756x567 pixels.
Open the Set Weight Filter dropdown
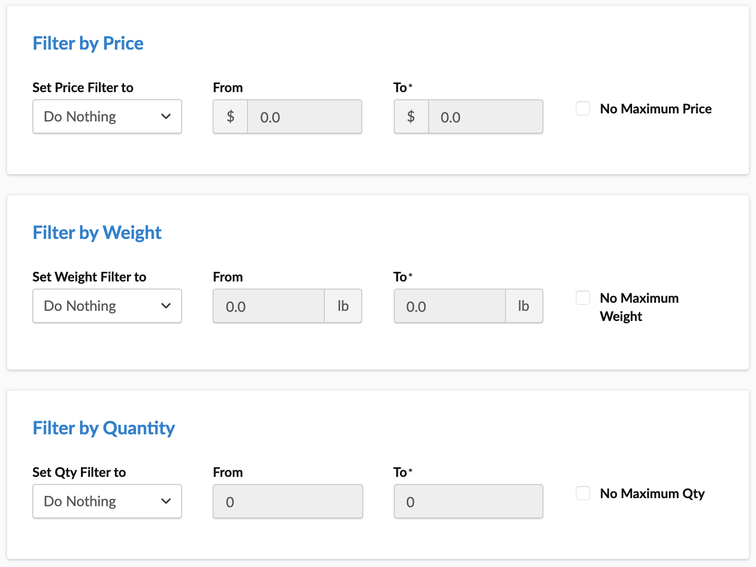[107, 306]
